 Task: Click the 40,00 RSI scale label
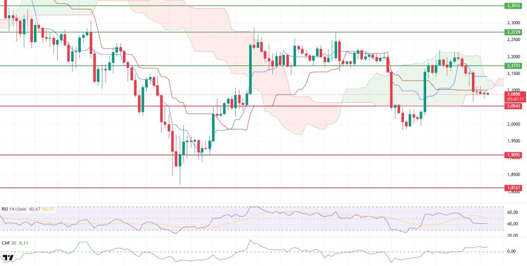(512, 224)
